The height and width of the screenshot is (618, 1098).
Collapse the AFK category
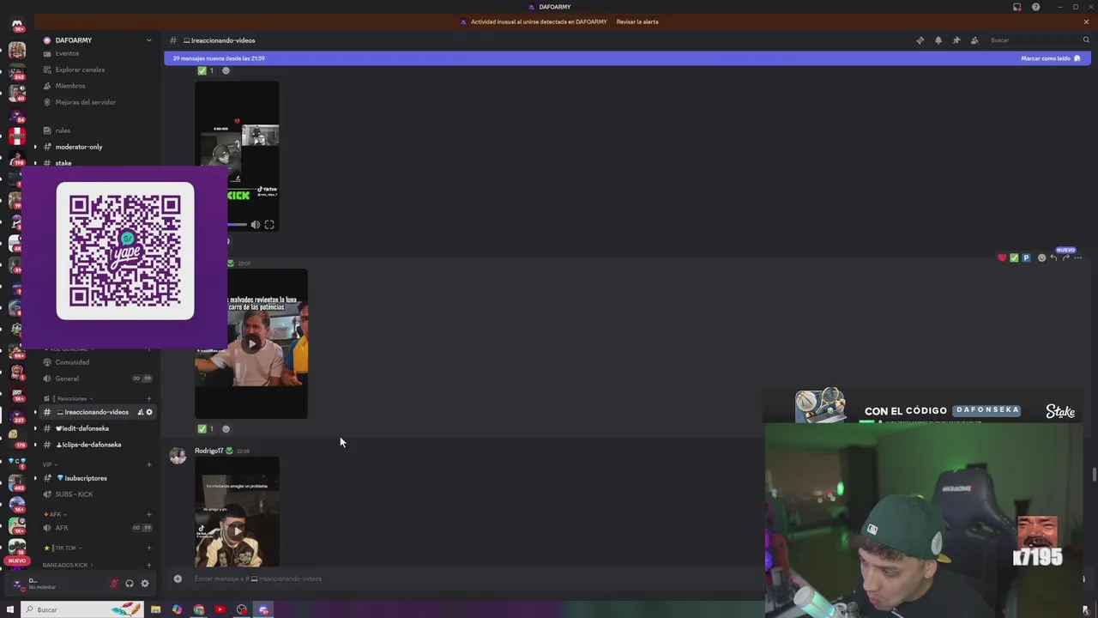(55, 514)
